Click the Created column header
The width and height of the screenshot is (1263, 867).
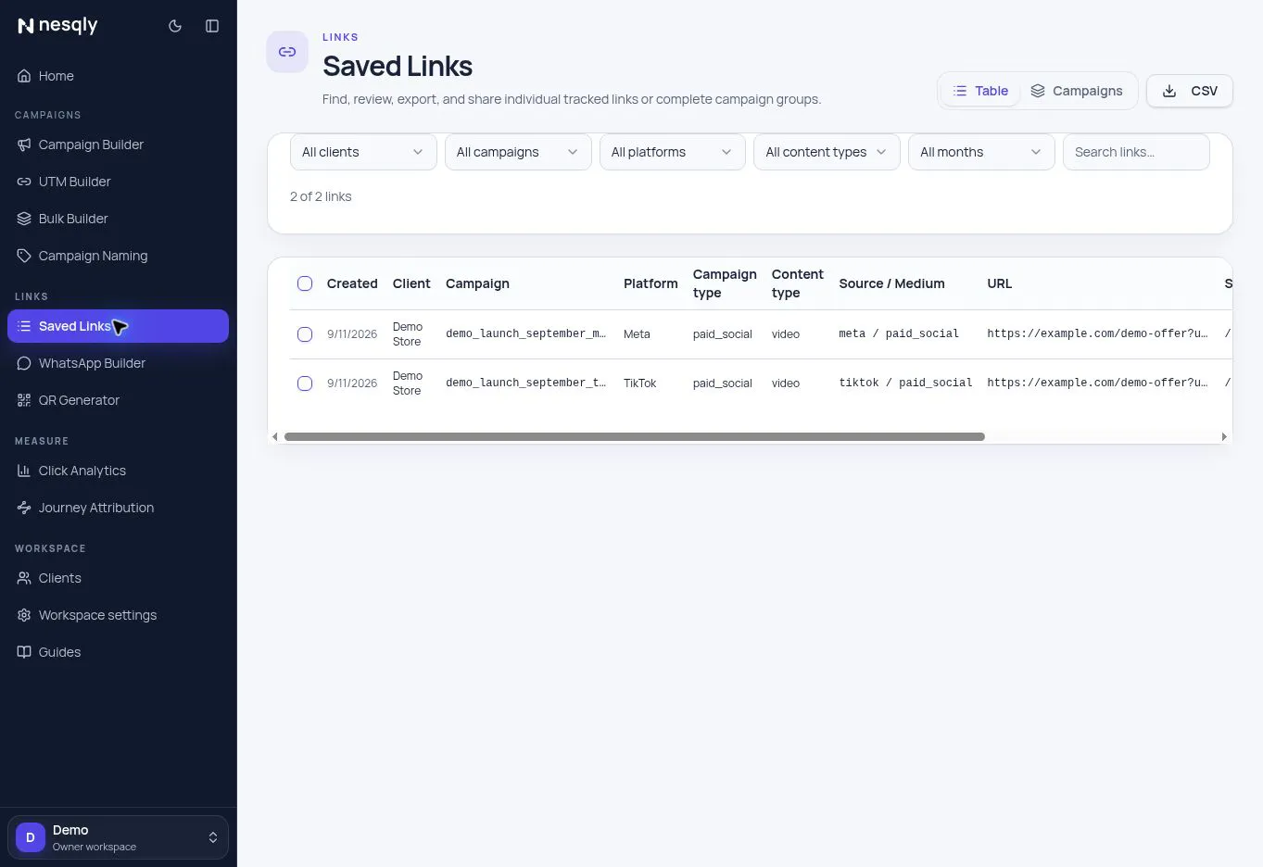(x=352, y=283)
